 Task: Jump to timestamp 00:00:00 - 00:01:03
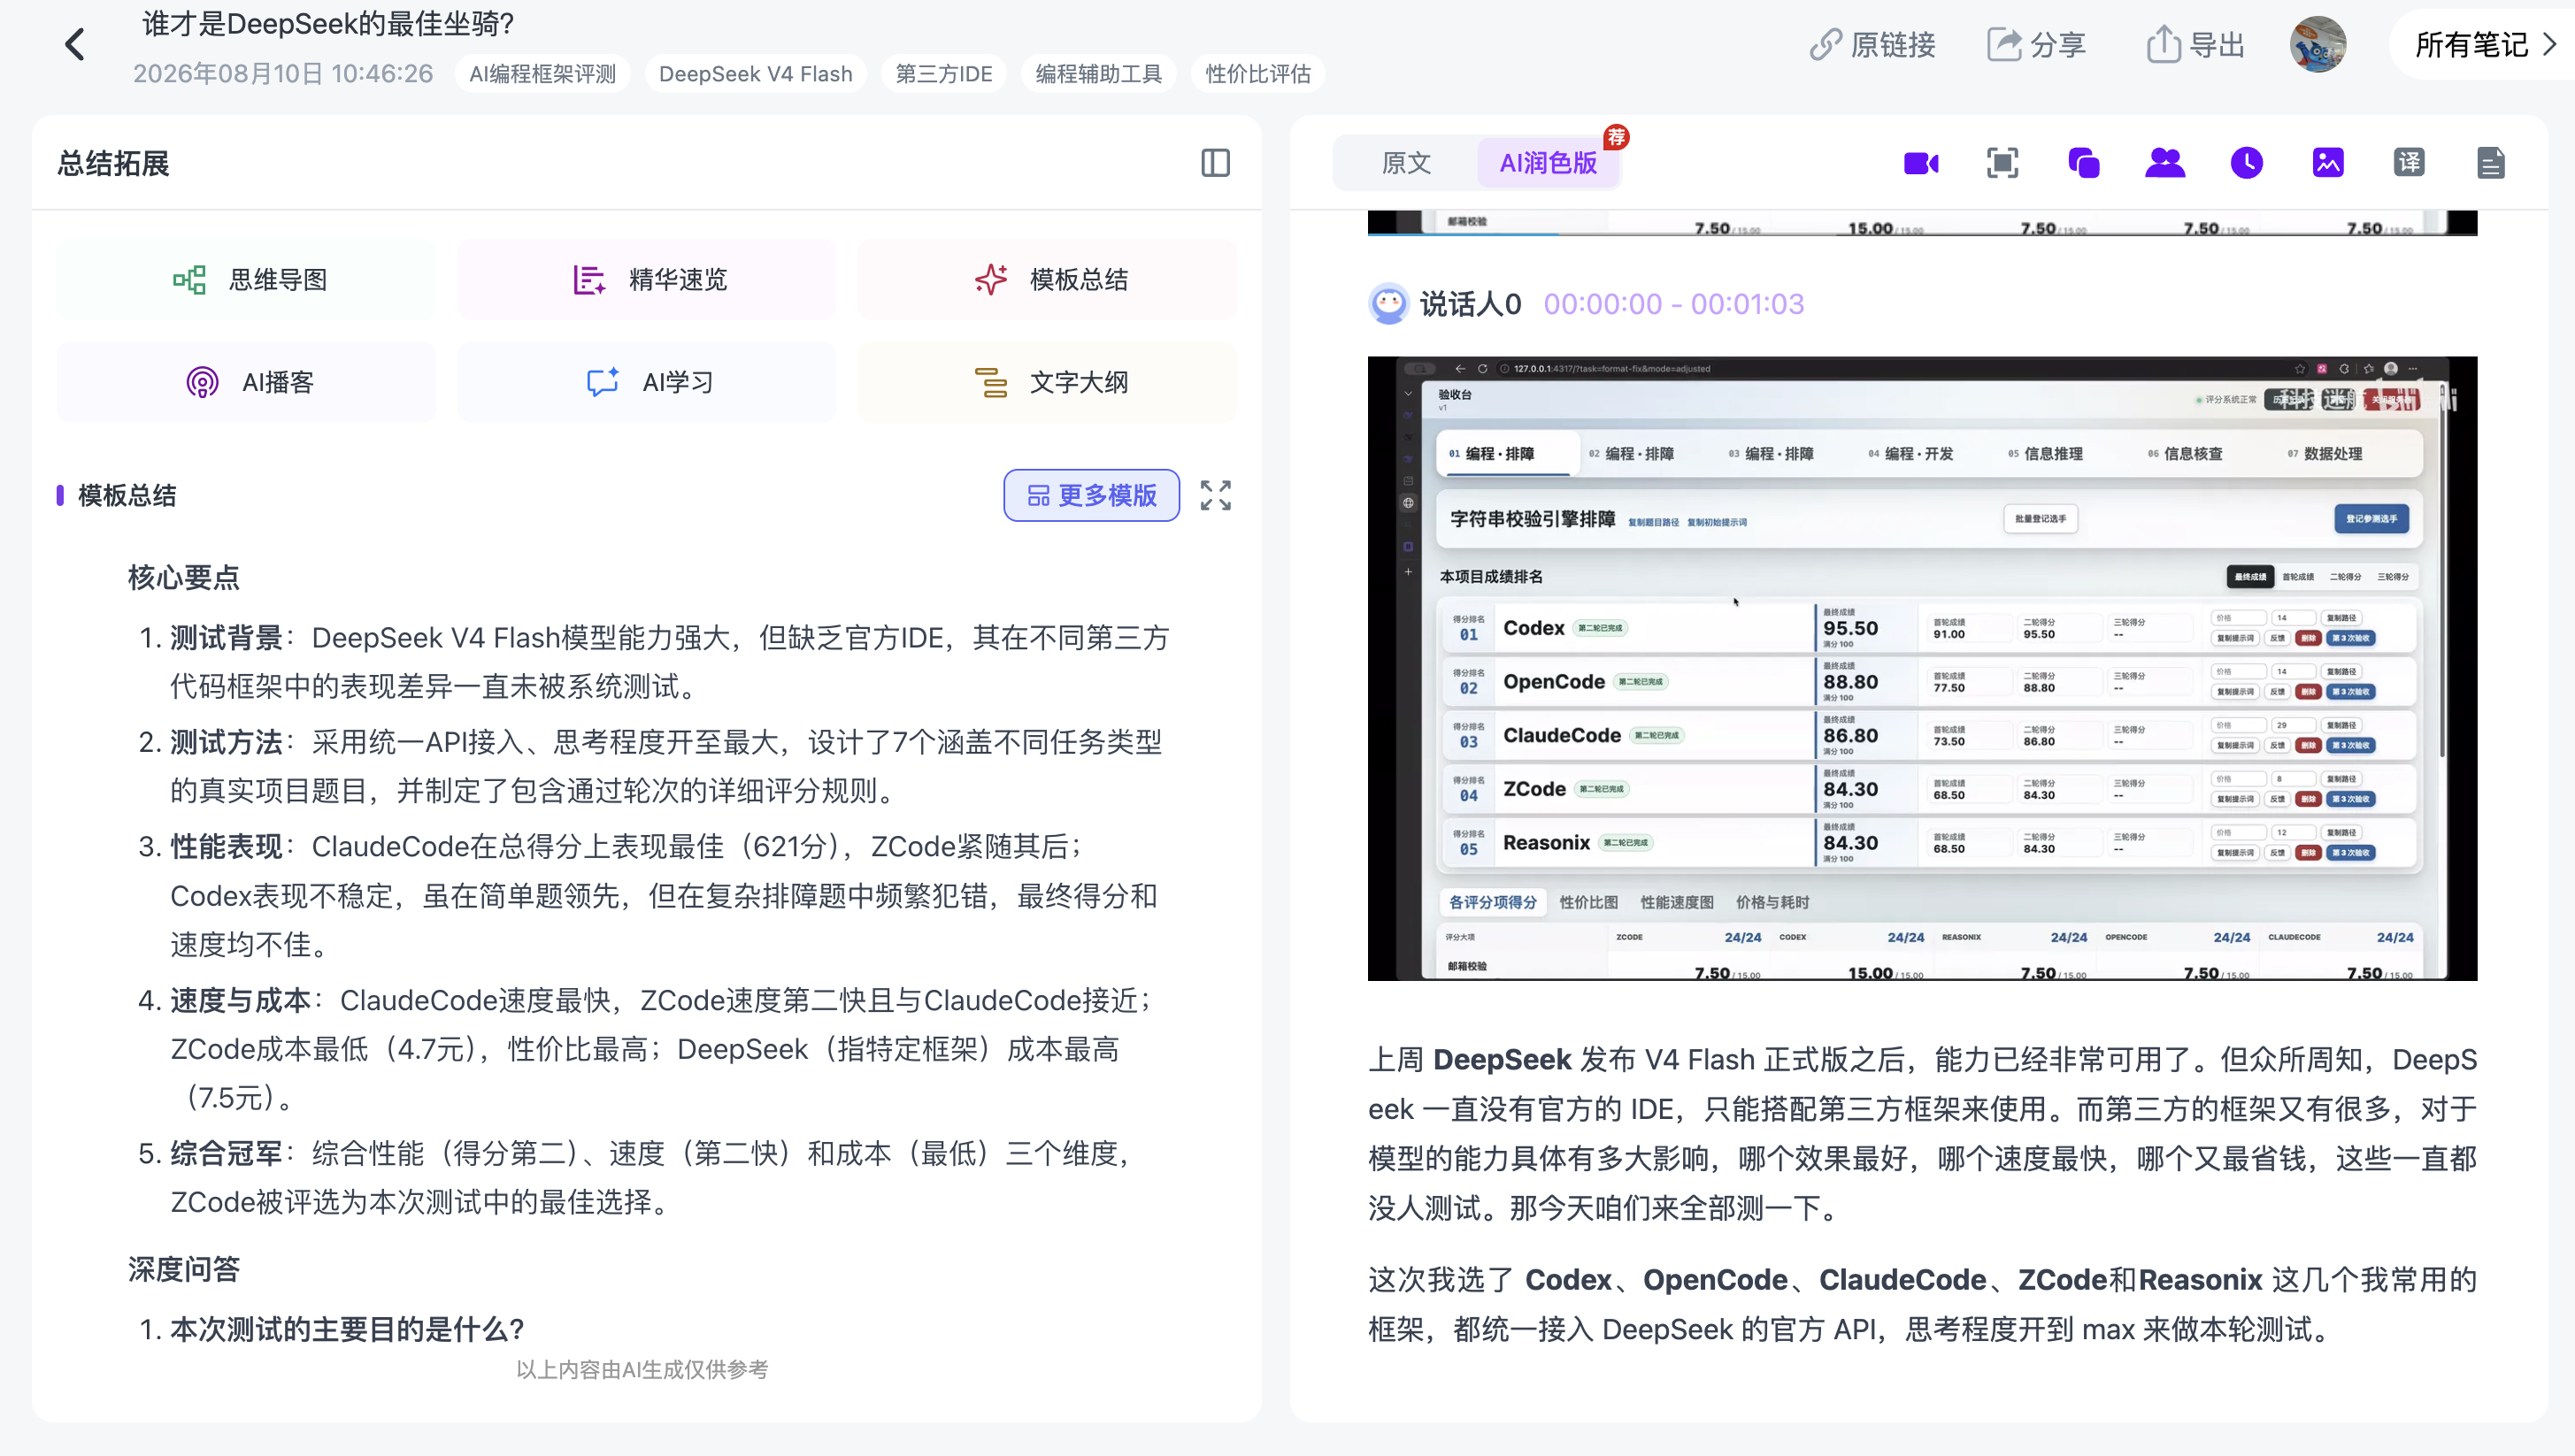tap(1673, 303)
